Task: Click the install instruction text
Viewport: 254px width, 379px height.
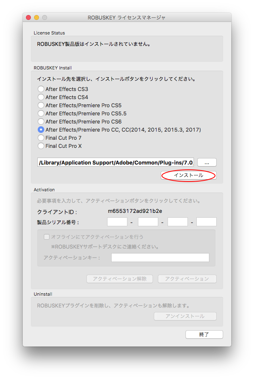Action: pos(116,79)
